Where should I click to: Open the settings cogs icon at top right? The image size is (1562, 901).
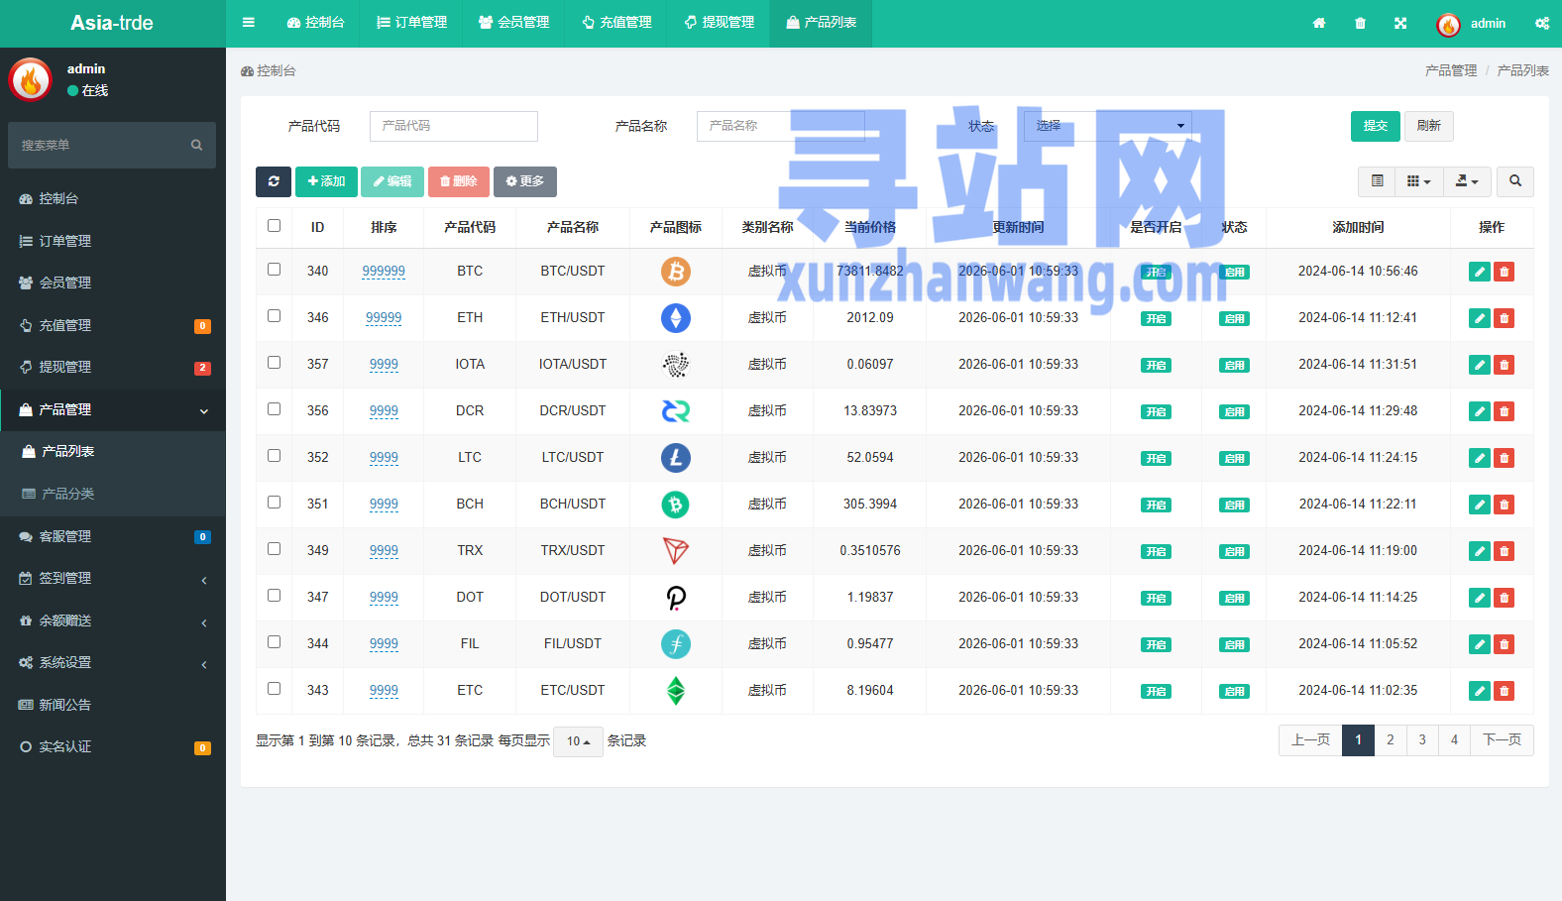[x=1542, y=23]
